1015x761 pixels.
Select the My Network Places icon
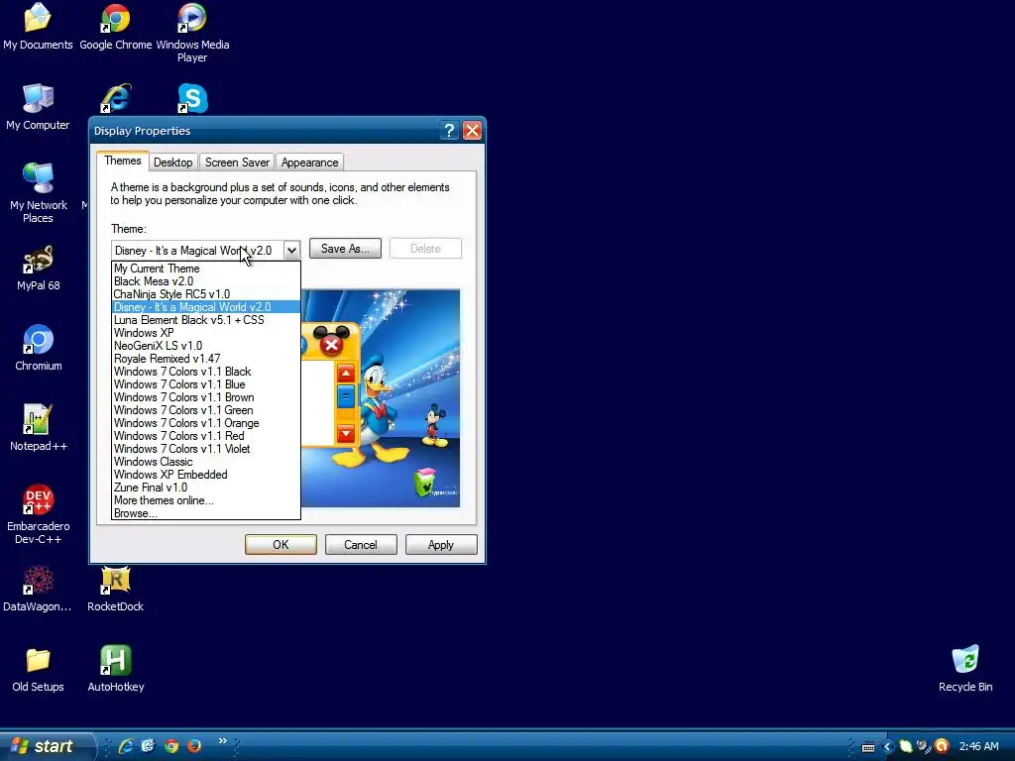point(39,193)
